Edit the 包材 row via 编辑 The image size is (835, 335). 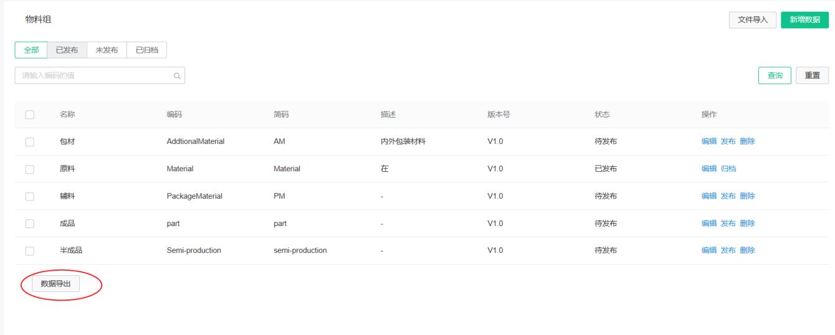coord(709,141)
